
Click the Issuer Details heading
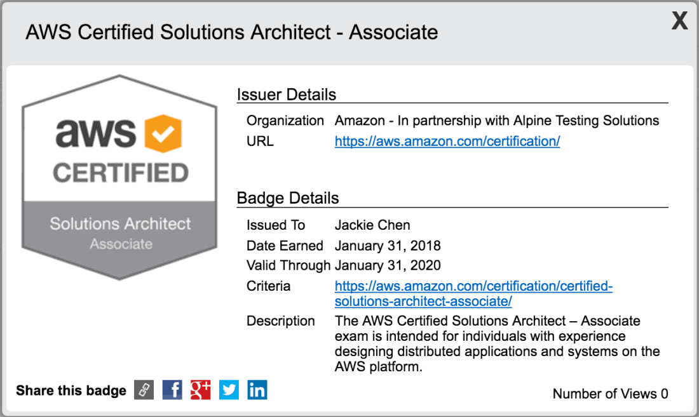[286, 95]
